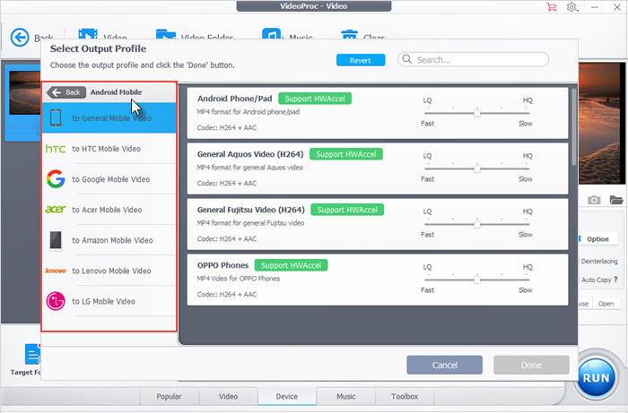Click the shopping cart icon in title bar
The image size is (628, 413).
(x=552, y=7)
